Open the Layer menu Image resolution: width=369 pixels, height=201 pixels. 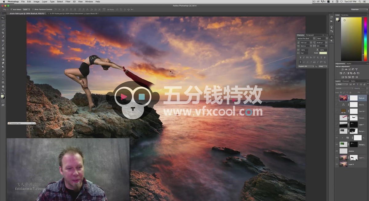click(x=45, y=2)
